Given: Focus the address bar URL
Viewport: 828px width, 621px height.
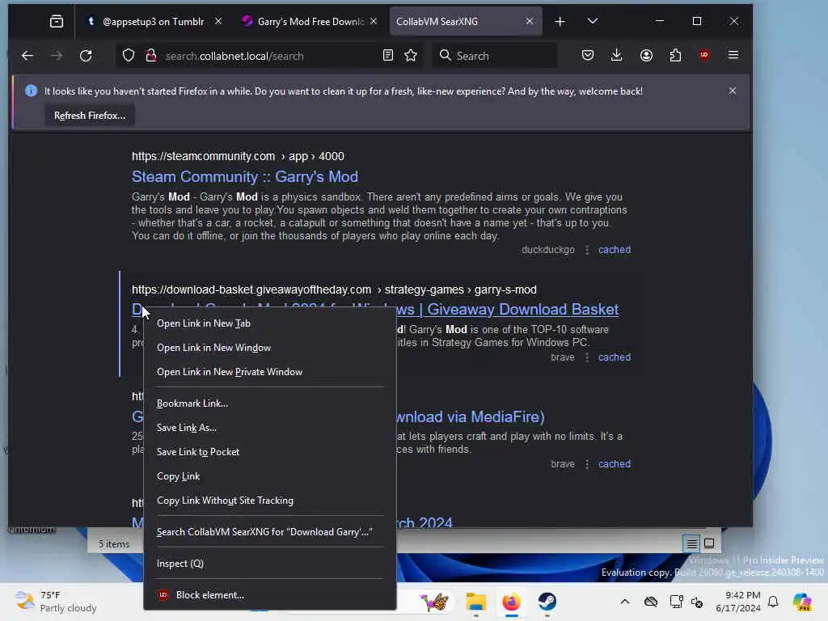Looking at the screenshot, I should pos(269,56).
